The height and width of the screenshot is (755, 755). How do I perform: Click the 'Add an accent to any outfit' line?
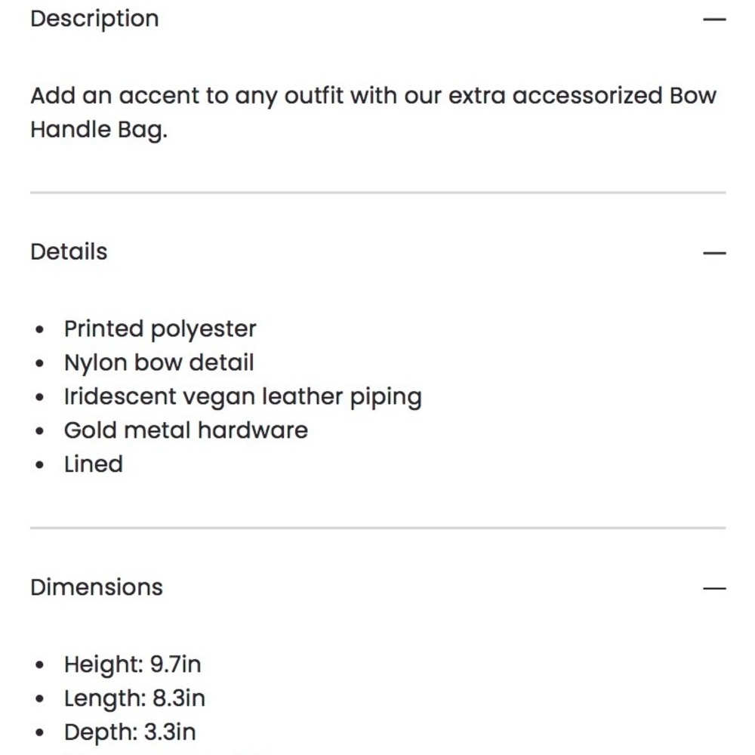click(374, 96)
